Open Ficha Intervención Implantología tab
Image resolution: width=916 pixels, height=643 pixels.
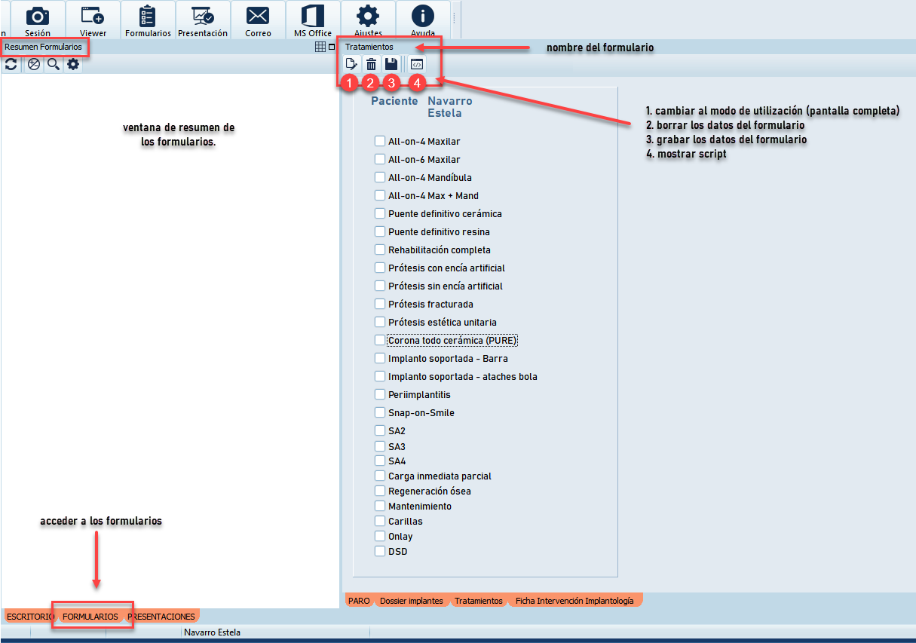(x=574, y=601)
